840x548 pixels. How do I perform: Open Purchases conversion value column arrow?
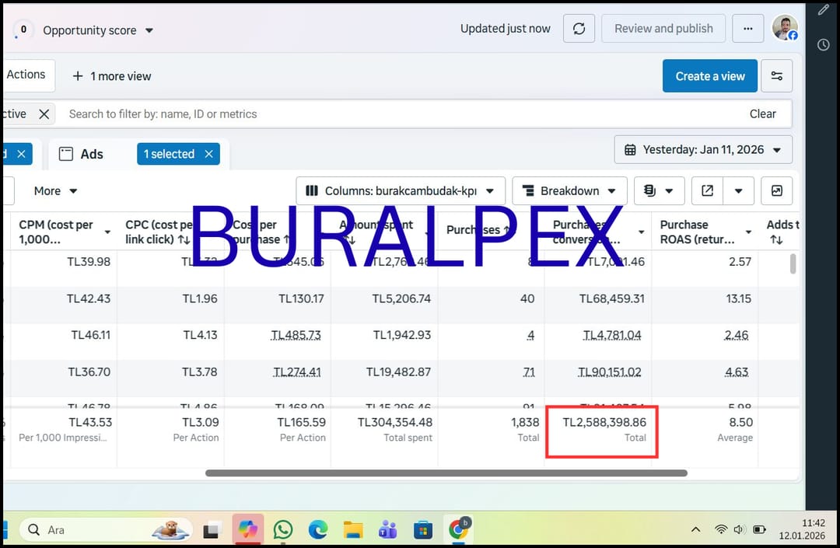click(641, 232)
